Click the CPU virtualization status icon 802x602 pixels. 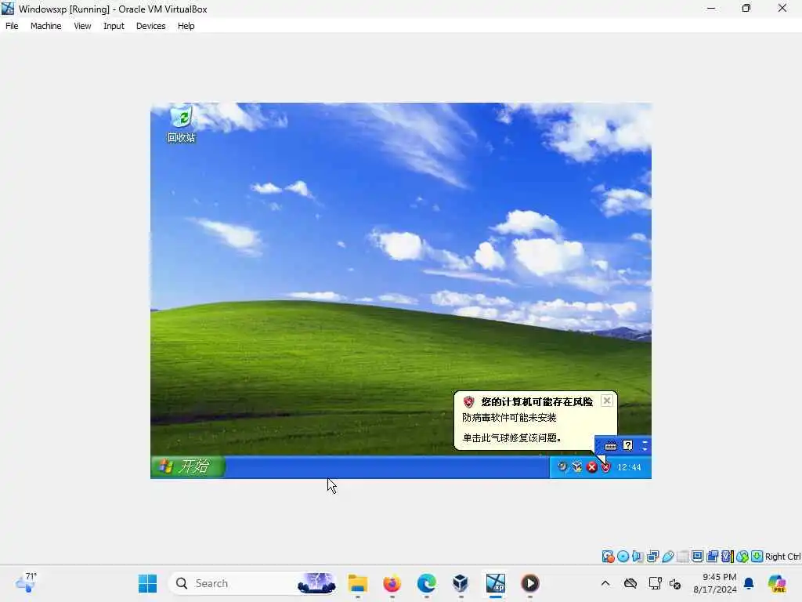pos(728,557)
